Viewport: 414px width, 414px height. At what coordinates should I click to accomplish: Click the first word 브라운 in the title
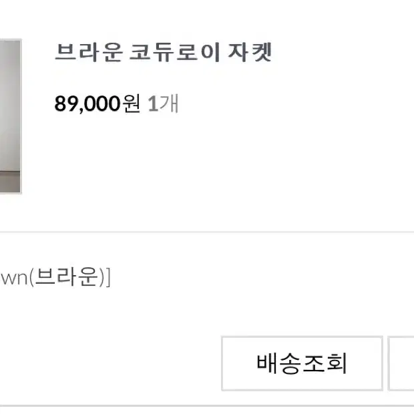click(x=89, y=52)
